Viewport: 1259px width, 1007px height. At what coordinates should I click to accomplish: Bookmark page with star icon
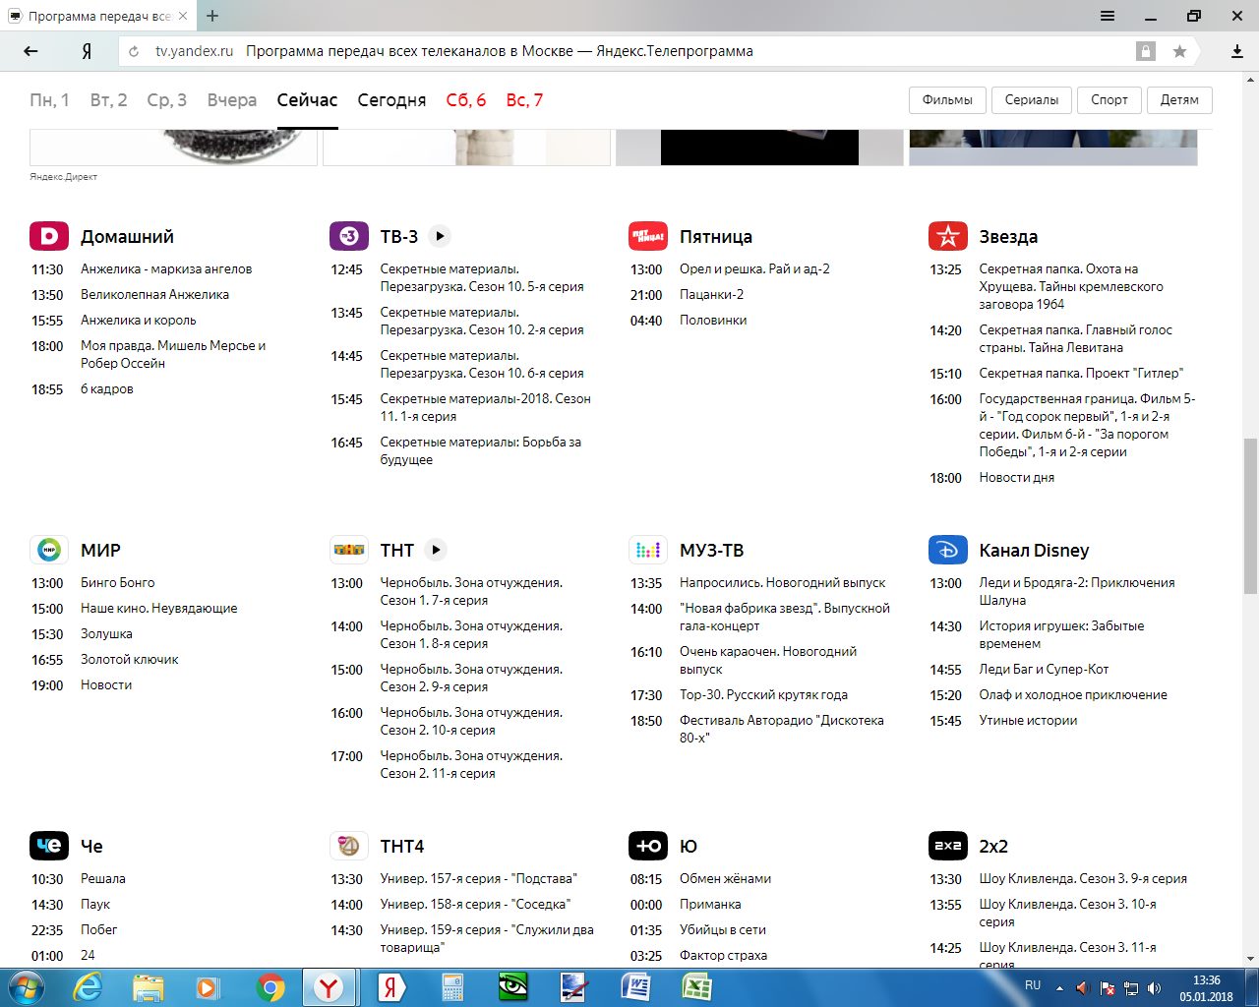click(1179, 51)
